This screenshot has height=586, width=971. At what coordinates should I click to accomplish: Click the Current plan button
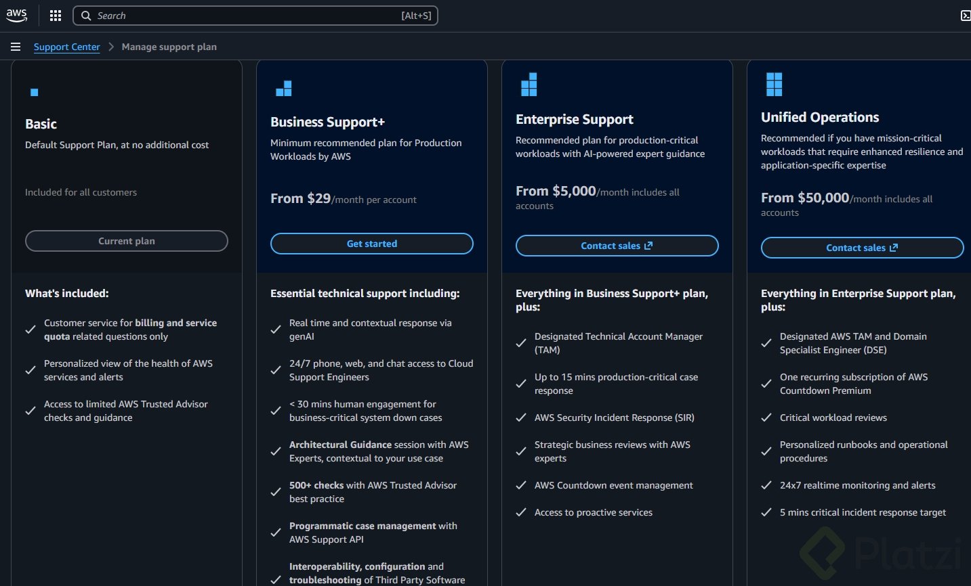click(127, 241)
